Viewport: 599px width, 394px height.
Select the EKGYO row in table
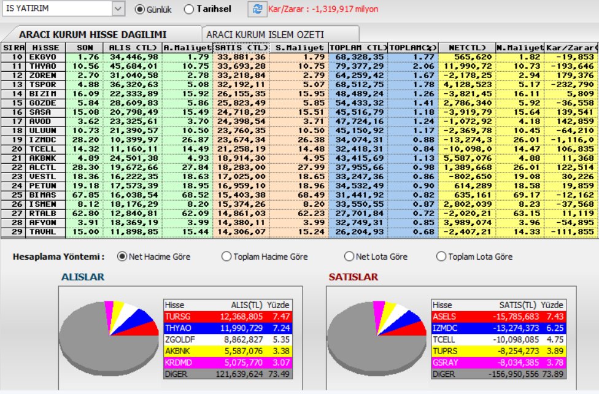point(299,57)
